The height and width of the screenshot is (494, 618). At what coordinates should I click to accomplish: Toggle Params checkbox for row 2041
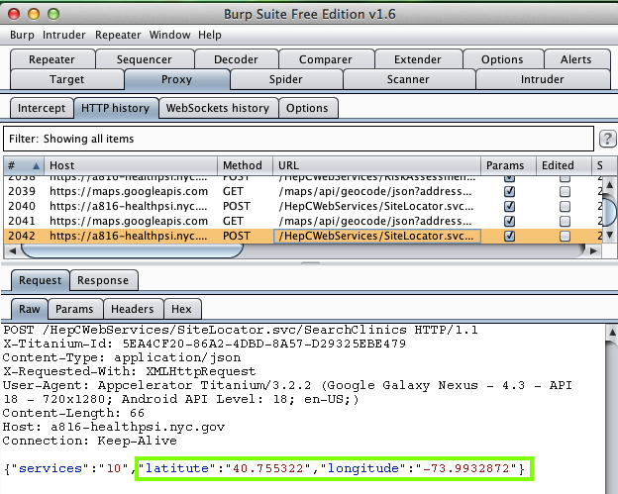509,221
